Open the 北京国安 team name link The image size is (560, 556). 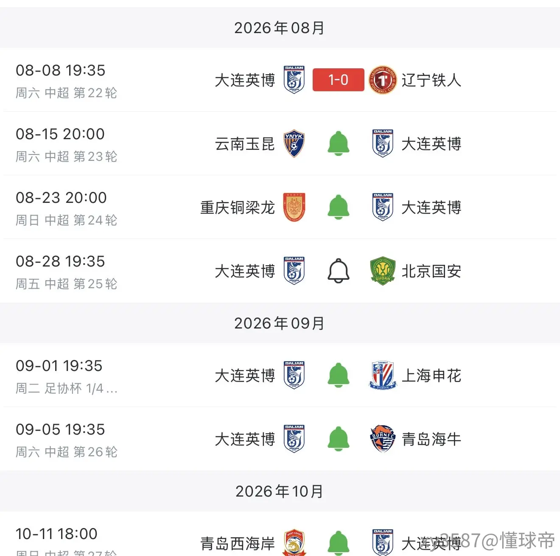431,271
